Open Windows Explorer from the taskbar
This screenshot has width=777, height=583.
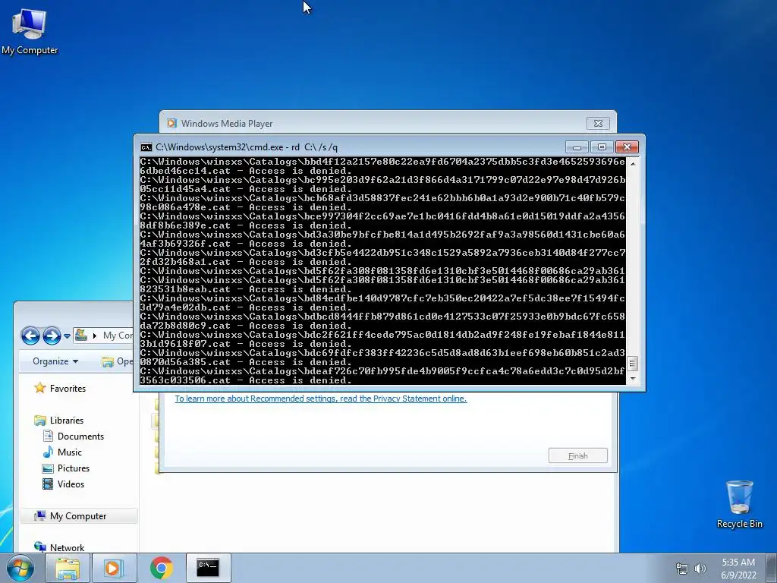pos(68,568)
